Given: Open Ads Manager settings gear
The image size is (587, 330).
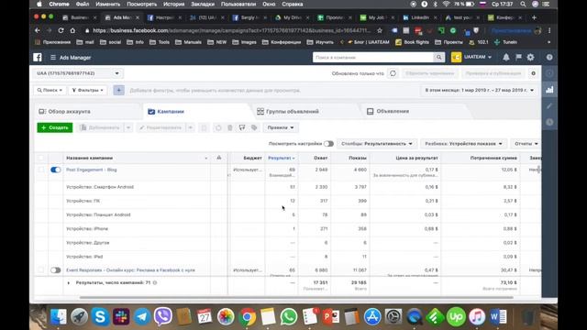Looking at the screenshot, I should pyautogui.click(x=530, y=57).
